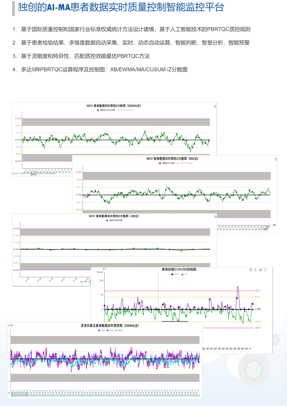This screenshot has width=287, height=406.
Task: Click CUSUM chart horizontal scrollbar thumb
Action: click(175, 322)
